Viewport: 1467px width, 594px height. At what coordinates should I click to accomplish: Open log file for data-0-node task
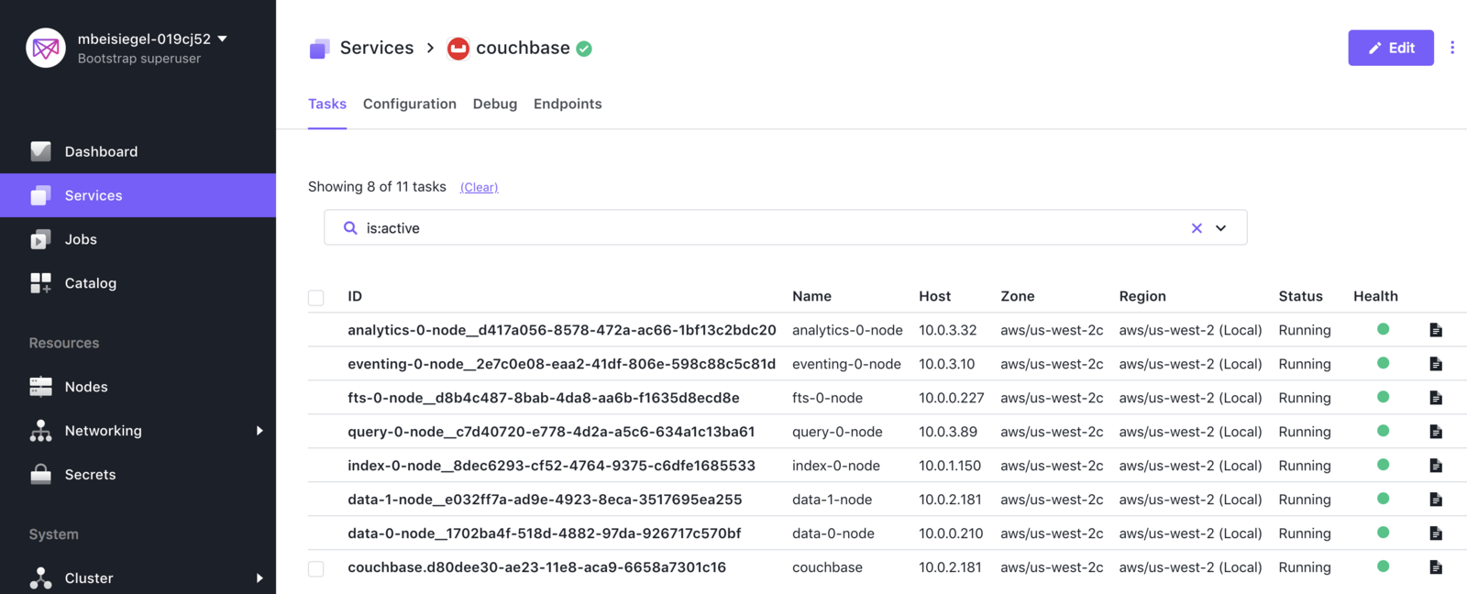1436,533
